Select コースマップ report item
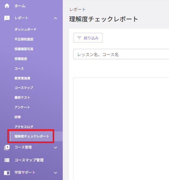169x180 pixels. click(x=24, y=88)
